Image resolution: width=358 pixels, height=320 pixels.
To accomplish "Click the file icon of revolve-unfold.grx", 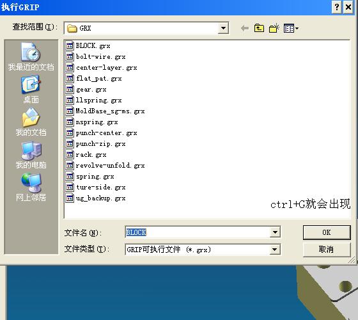I will (70, 165).
